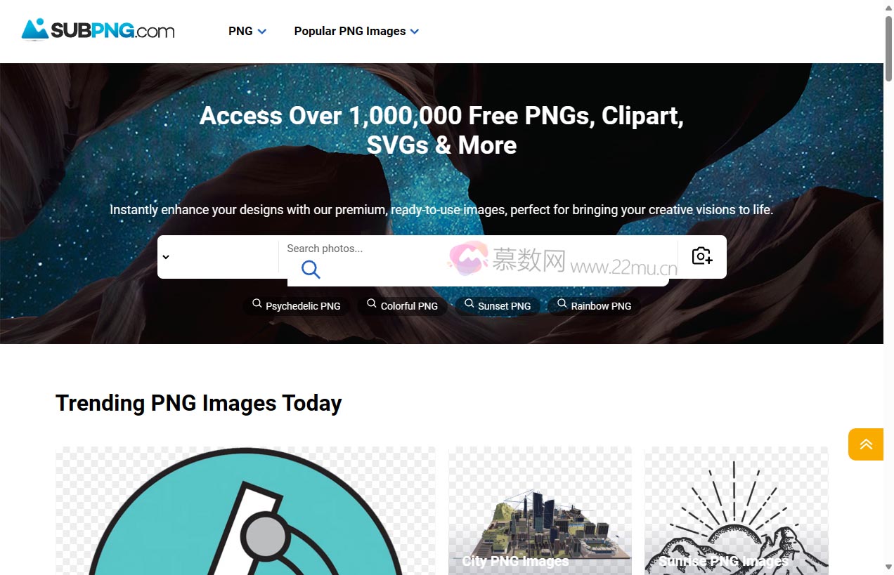Image resolution: width=894 pixels, height=575 pixels.
Task: Open the PNG navigation menu
Action: coord(247,31)
